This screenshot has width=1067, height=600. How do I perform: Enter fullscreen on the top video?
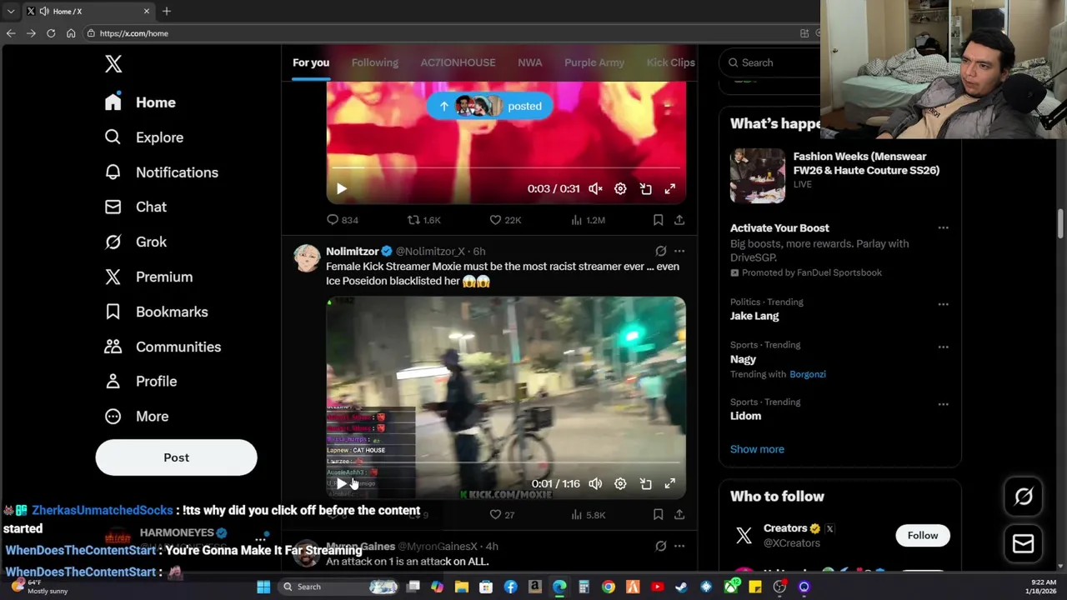[670, 189]
